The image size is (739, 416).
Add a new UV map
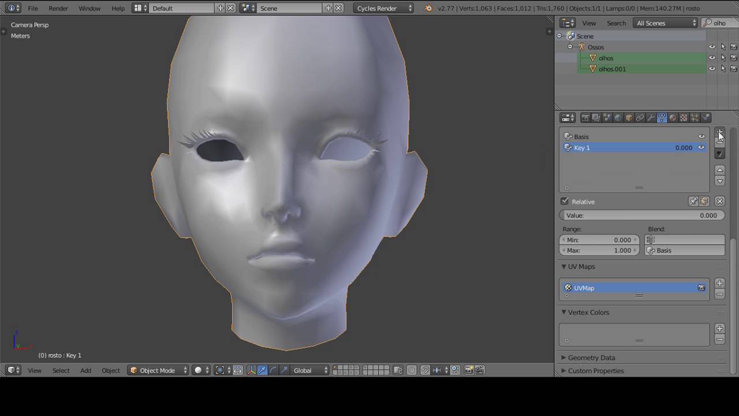719,283
